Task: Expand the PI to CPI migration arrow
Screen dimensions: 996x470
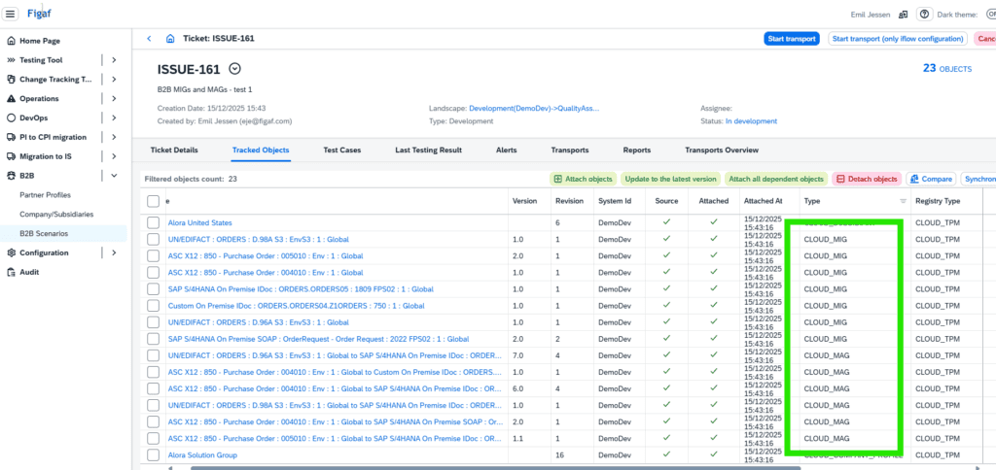Action: point(114,137)
